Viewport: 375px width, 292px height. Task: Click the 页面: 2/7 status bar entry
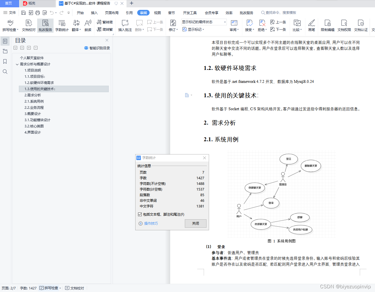point(9,288)
